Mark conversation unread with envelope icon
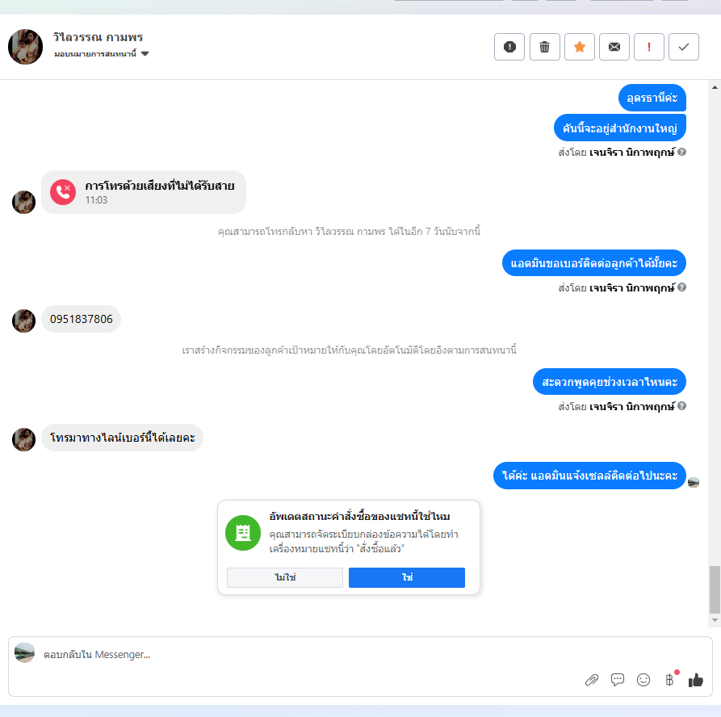721x717 pixels. tap(614, 47)
